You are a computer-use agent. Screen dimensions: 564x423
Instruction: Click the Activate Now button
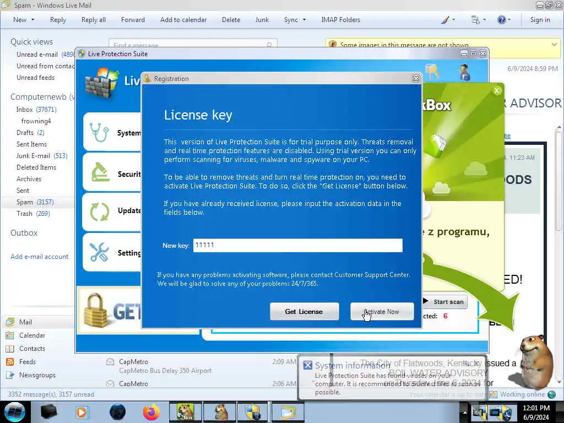382,312
